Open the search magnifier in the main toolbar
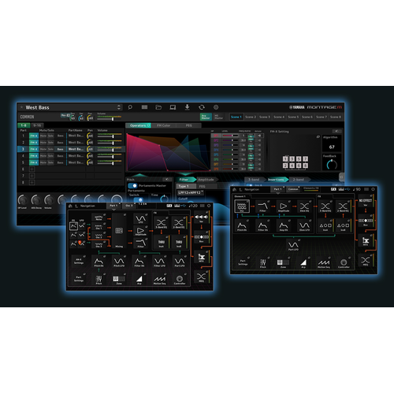This screenshot has height=394, width=394. [130, 107]
